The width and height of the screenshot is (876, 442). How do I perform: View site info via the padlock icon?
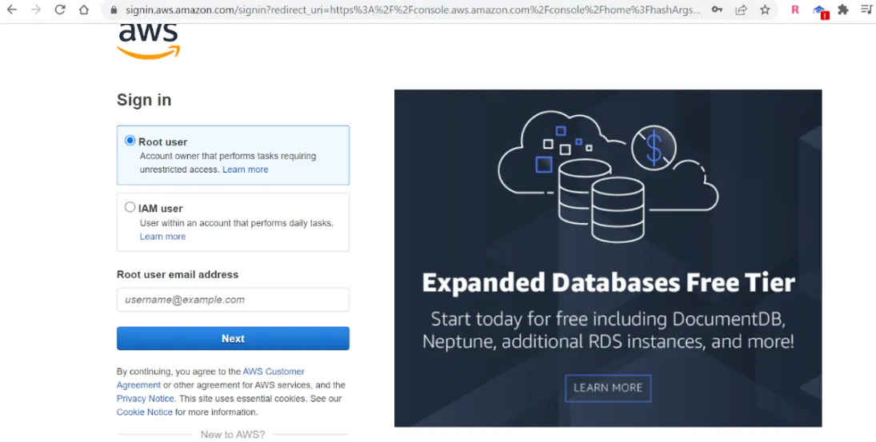pos(114,10)
